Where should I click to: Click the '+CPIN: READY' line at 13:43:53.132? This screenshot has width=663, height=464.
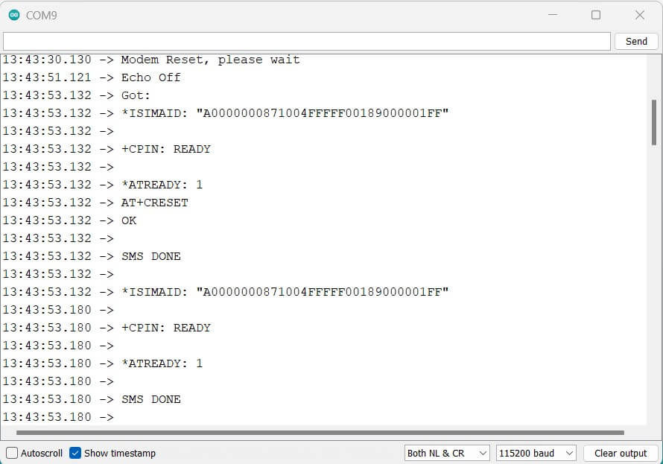(107, 149)
